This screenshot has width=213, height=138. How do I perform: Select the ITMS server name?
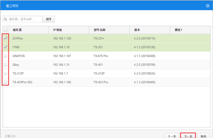coord(16,47)
